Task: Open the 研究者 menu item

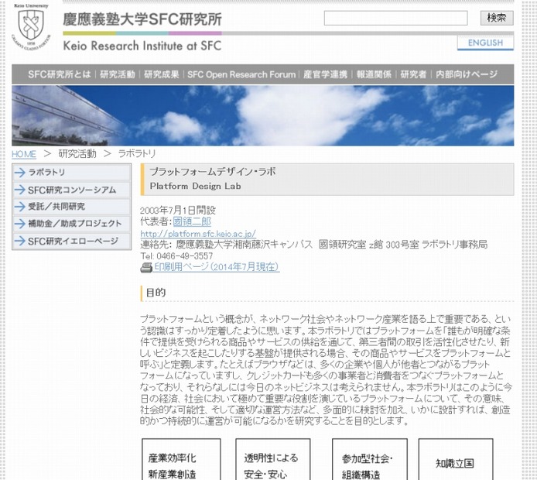Action: tap(413, 74)
